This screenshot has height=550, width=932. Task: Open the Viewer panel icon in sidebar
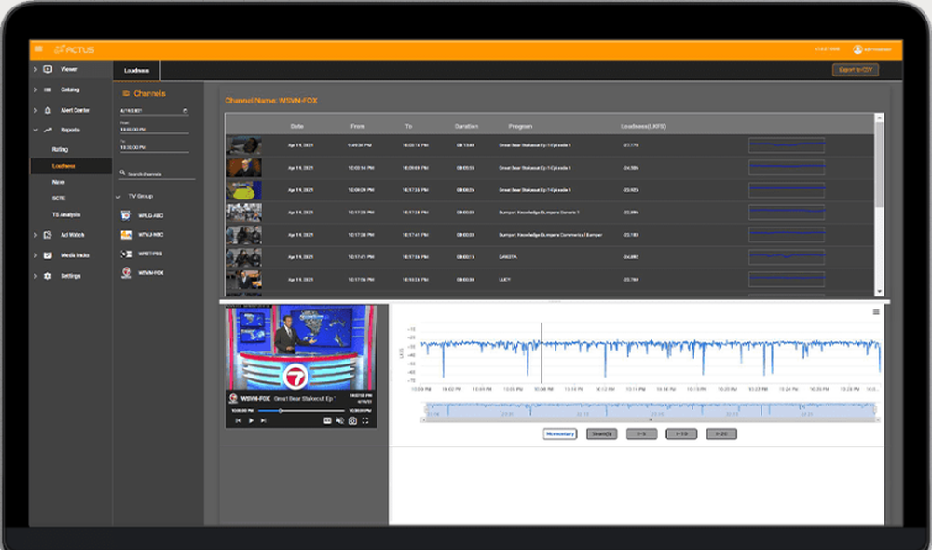pyautogui.click(x=46, y=69)
